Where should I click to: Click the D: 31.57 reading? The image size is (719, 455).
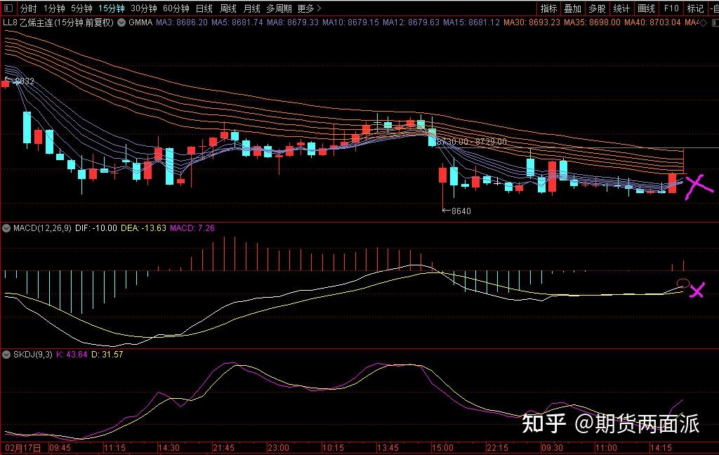(x=107, y=355)
